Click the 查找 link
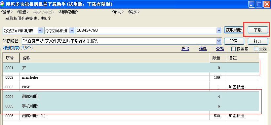The width and height of the screenshot is (271, 125). tap(220, 49)
